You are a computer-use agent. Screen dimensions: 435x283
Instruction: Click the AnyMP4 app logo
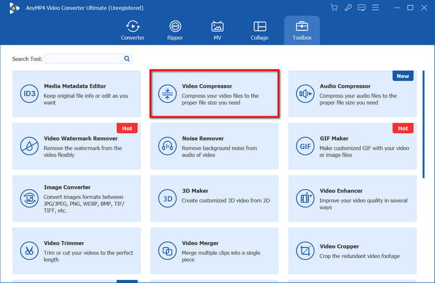(x=14, y=8)
